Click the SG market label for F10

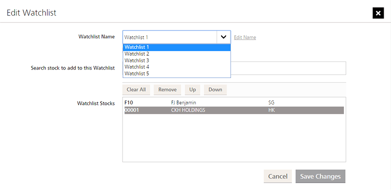pyautogui.click(x=271, y=103)
